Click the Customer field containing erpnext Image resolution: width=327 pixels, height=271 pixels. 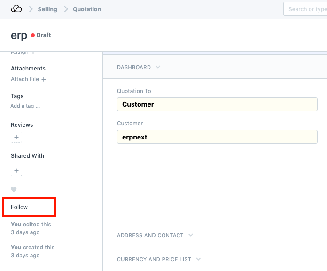pyautogui.click(x=217, y=137)
